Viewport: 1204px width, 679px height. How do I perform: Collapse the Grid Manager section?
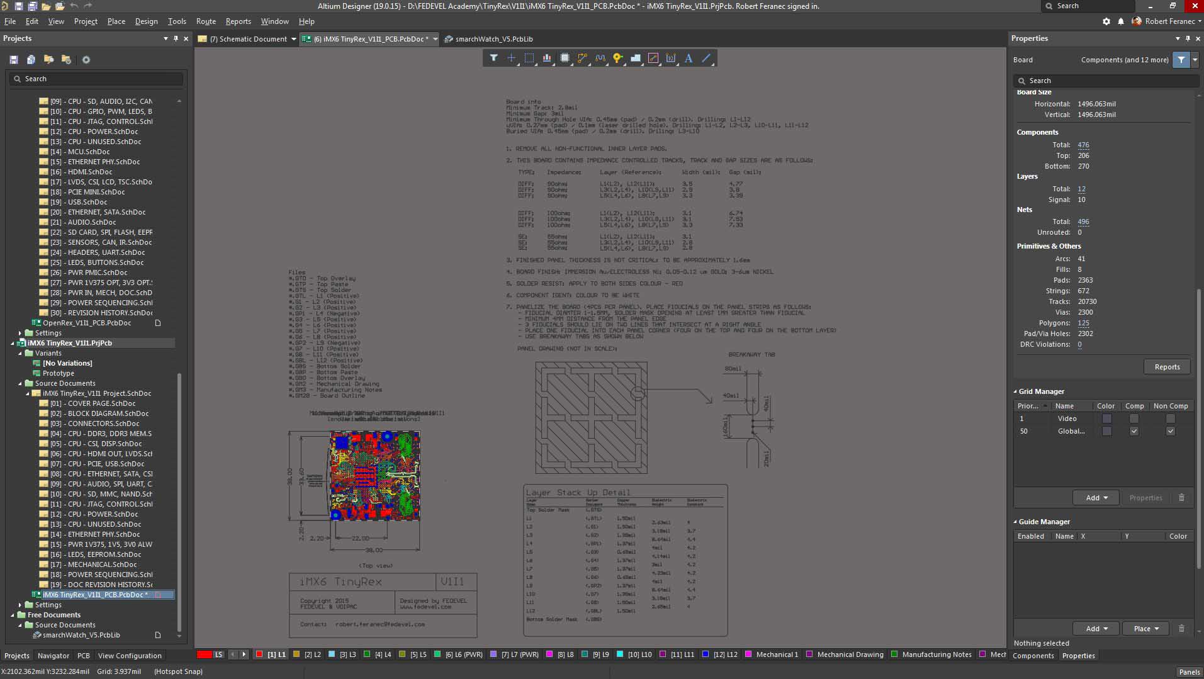(x=1015, y=391)
